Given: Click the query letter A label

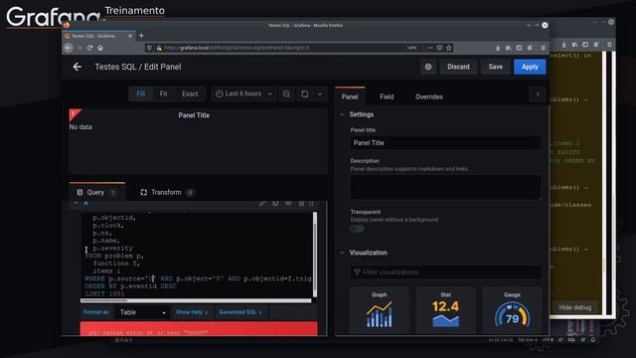Looking at the screenshot, I should pos(85,203).
